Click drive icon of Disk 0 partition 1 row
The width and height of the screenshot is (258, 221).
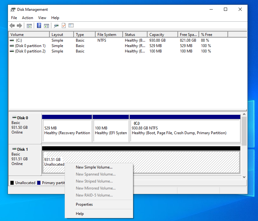[x=12, y=46]
